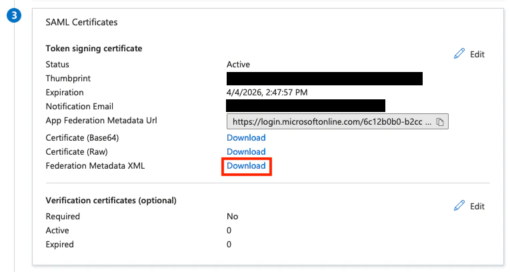
Task: Click the Expired label
Action: (x=59, y=245)
